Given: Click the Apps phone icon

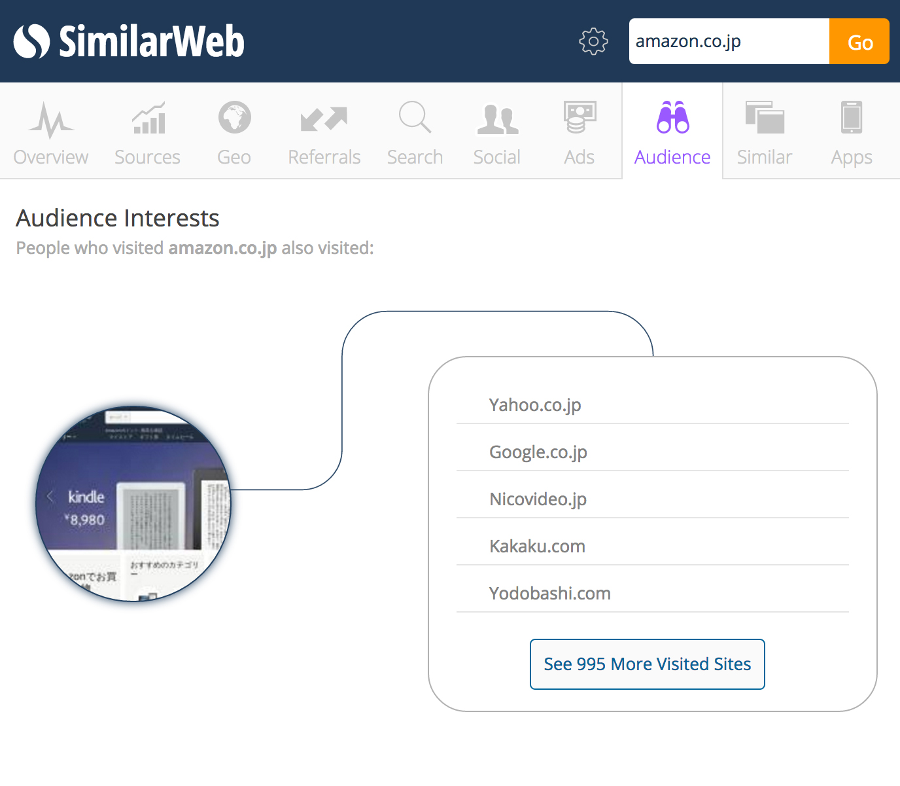Looking at the screenshot, I should pos(852,117).
